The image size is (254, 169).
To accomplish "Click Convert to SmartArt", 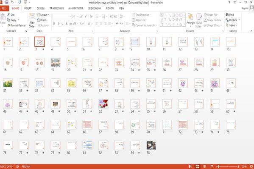I will [144, 25].
